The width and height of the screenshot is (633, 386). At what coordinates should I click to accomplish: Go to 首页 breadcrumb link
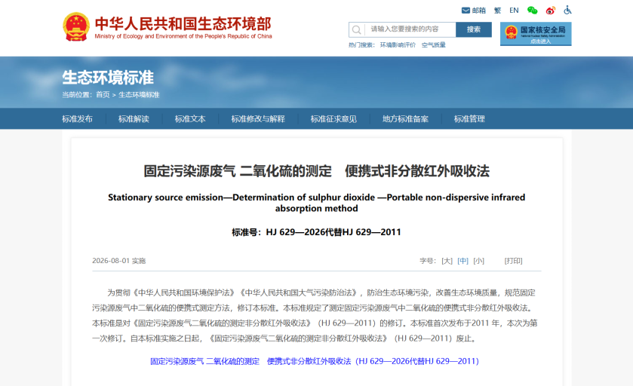(103, 95)
